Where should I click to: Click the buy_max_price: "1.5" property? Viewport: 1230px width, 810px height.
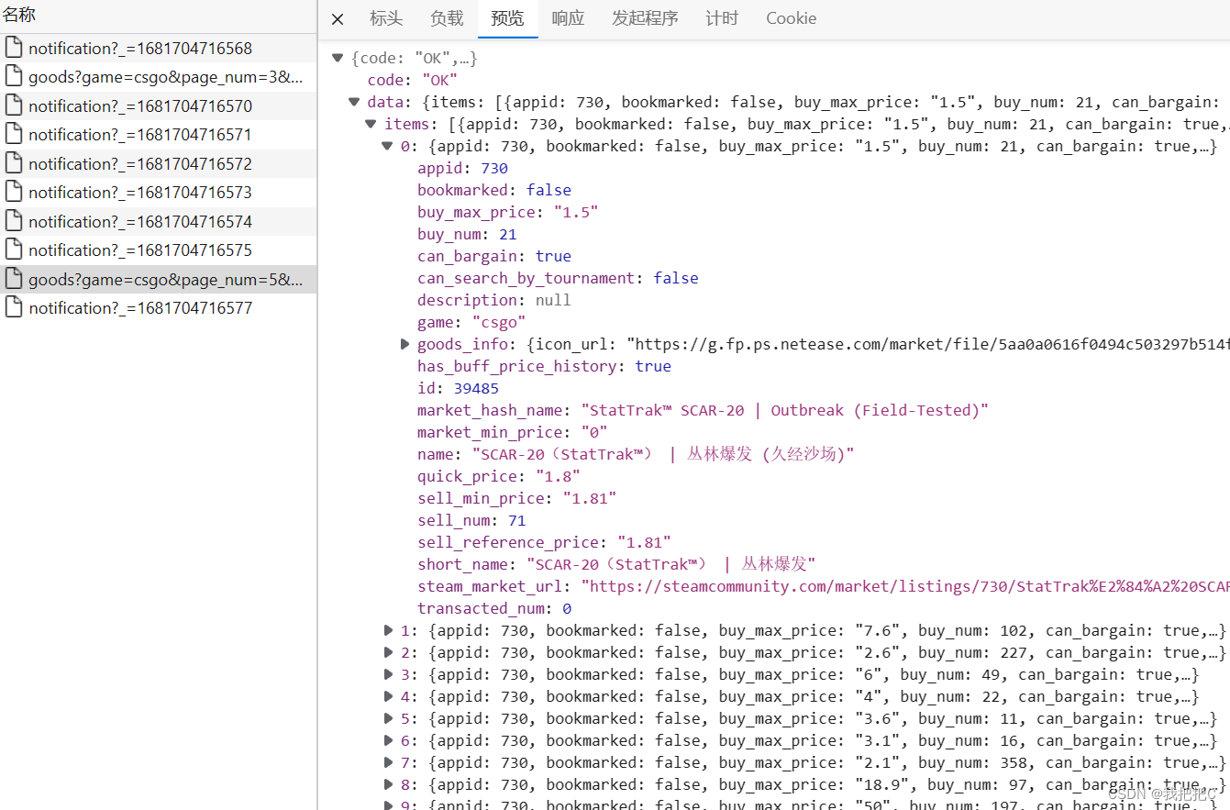click(x=508, y=212)
